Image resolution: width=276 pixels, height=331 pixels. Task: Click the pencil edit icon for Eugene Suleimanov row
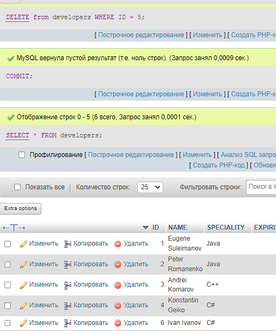pos(23,244)
